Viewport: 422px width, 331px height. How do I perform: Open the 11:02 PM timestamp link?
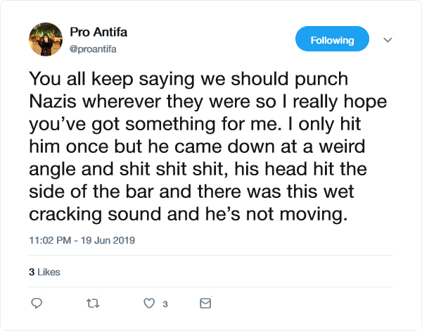click(x=51, y=240)
